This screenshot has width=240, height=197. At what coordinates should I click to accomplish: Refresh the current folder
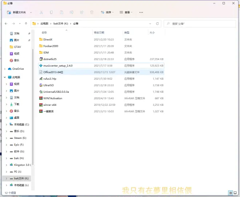[157, 24]
